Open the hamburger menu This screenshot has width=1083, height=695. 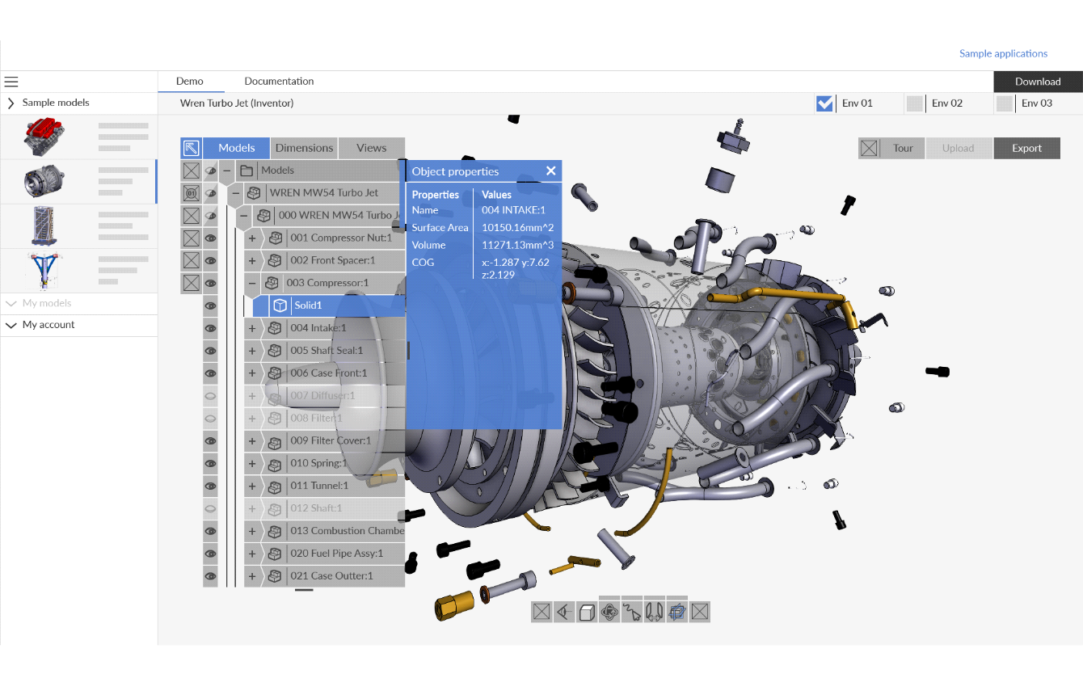(x=11, y=82)
